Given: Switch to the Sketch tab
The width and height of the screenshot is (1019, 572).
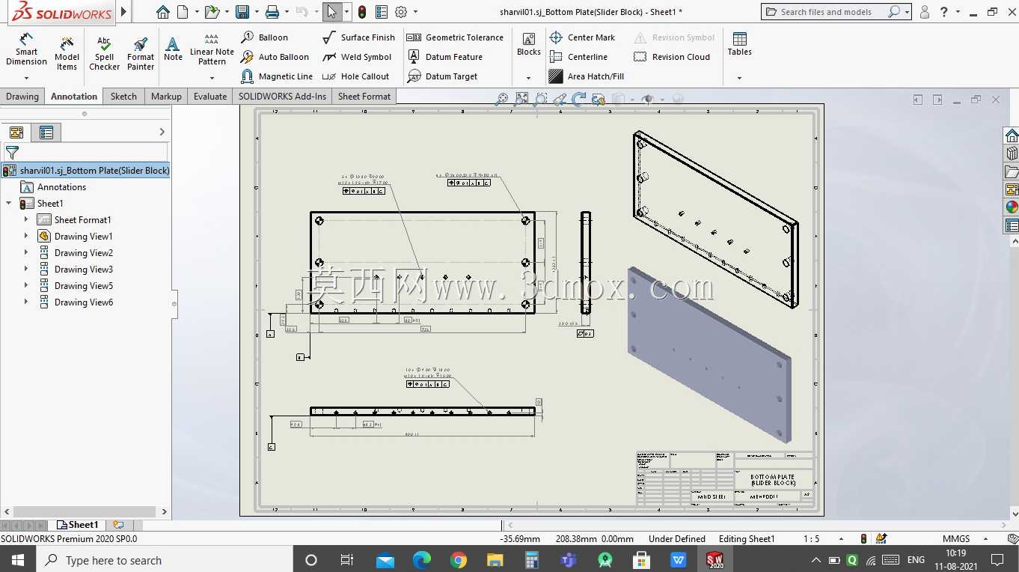Looking at the screenshot, I should point(123,97).
